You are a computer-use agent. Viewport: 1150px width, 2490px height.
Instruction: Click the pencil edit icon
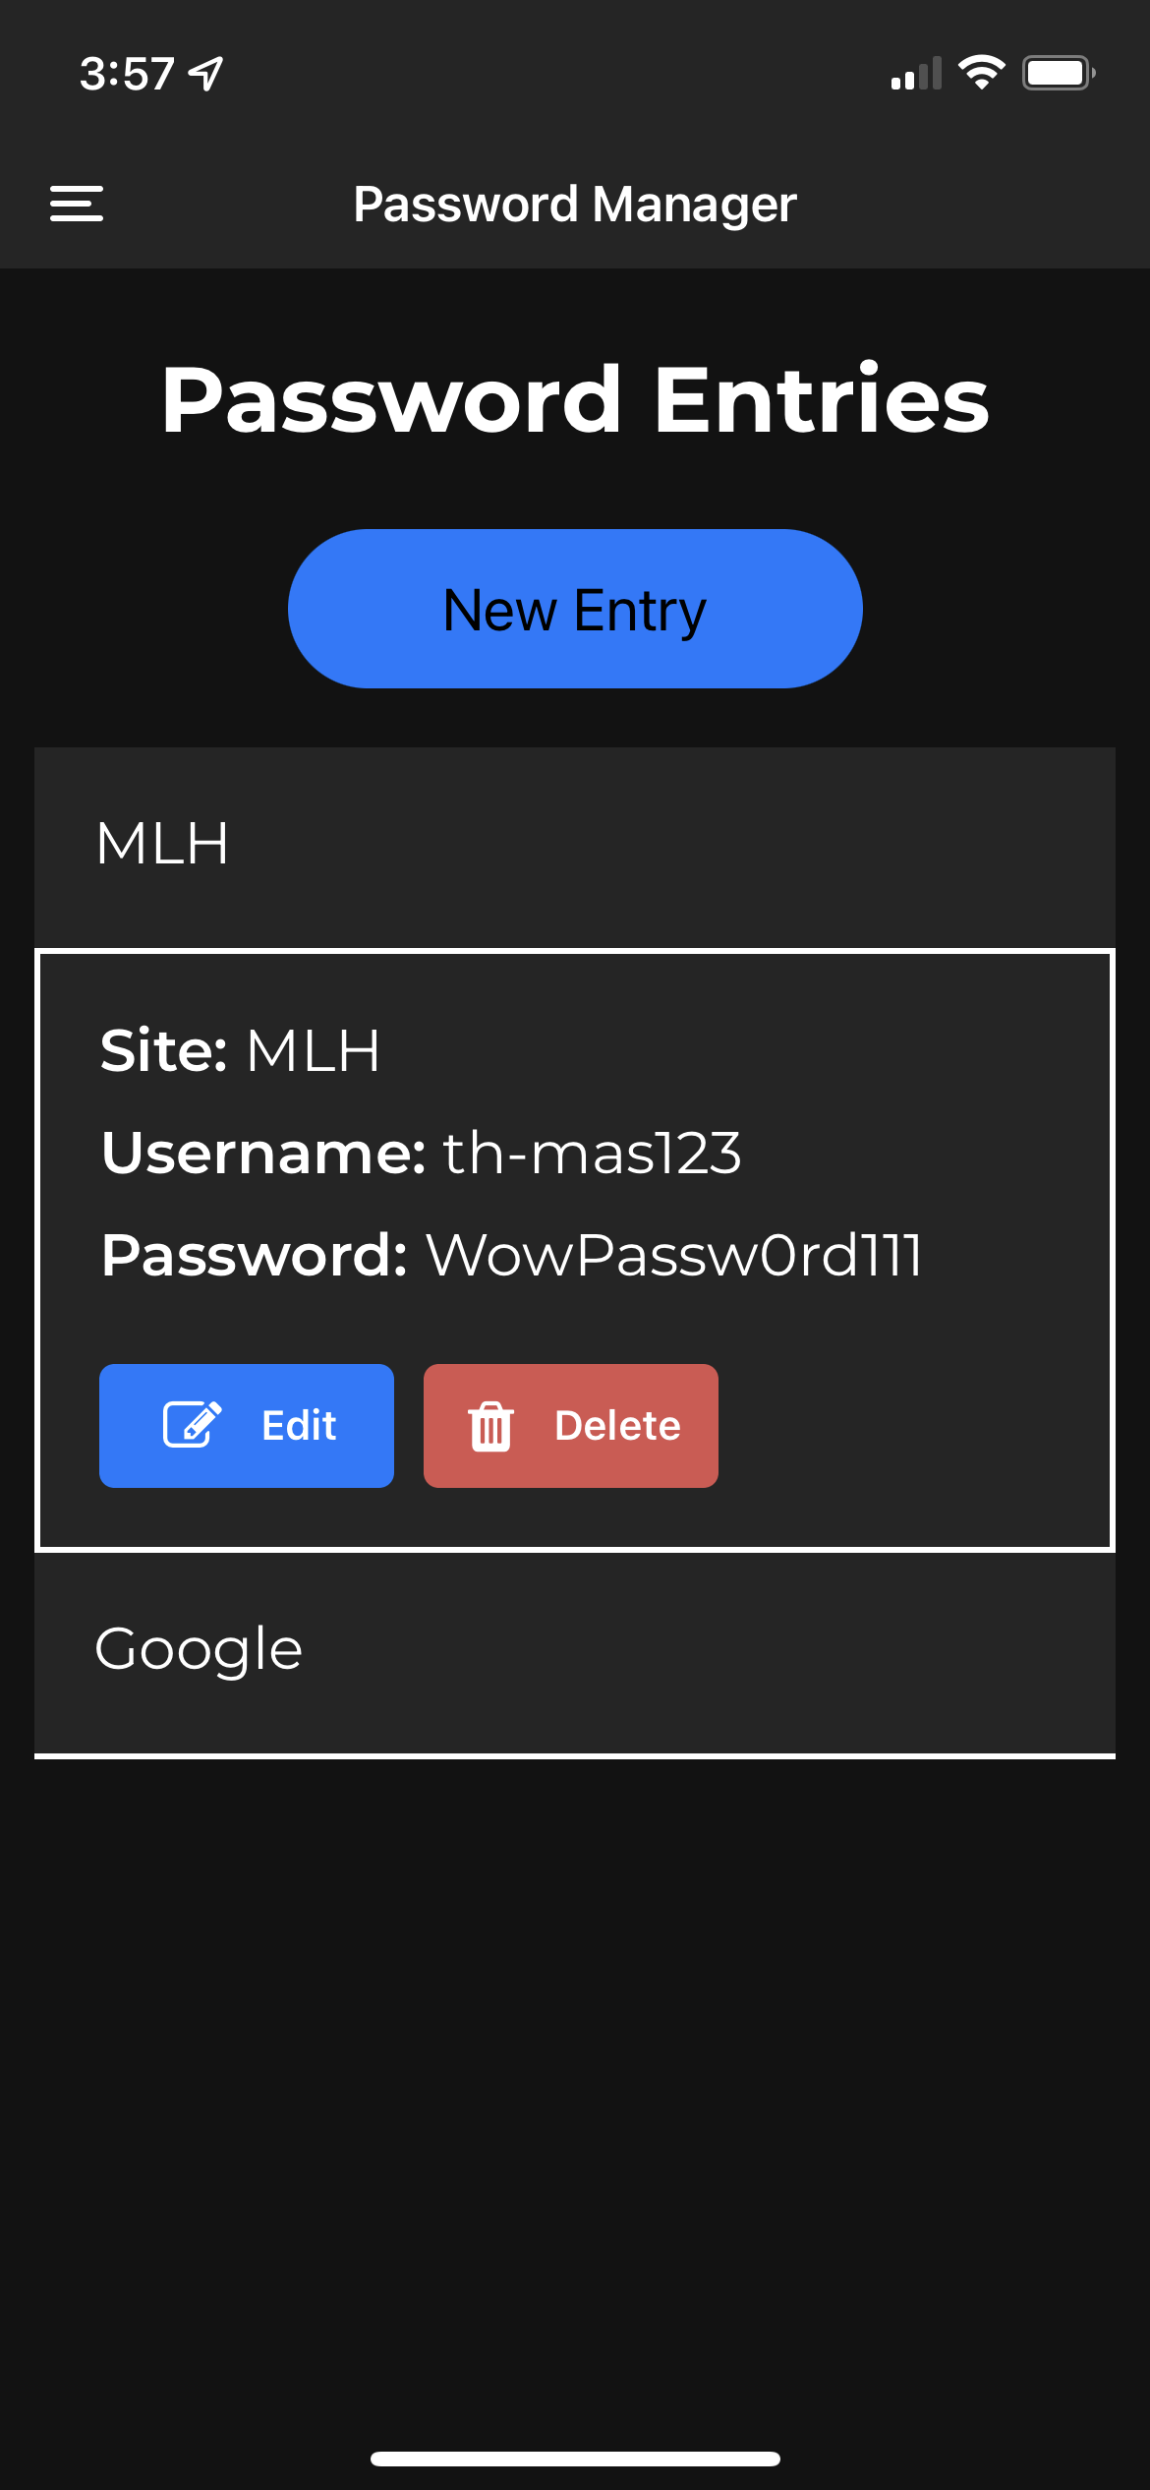tap(192, 1425)
